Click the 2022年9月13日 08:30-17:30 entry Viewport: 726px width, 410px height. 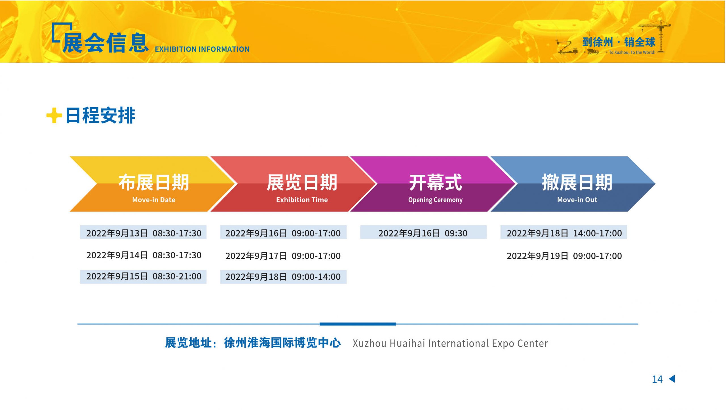coord(143,233)
